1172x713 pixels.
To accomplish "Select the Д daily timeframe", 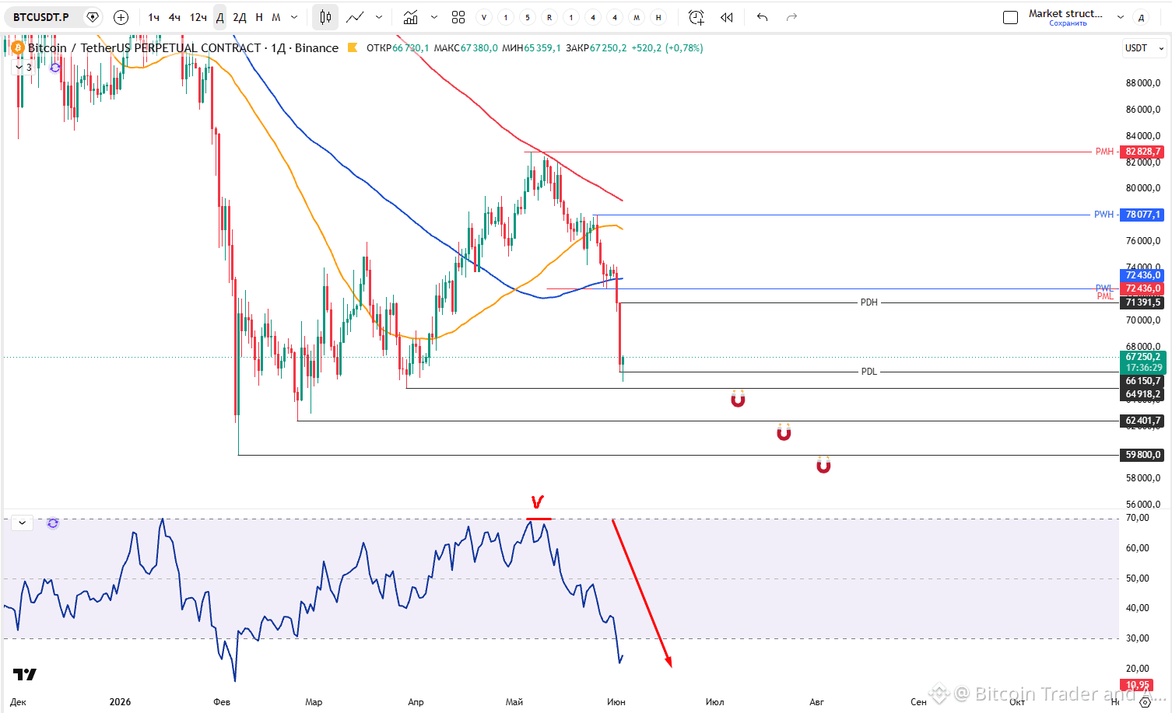I will pyautogui.click(x=220, y=17).
